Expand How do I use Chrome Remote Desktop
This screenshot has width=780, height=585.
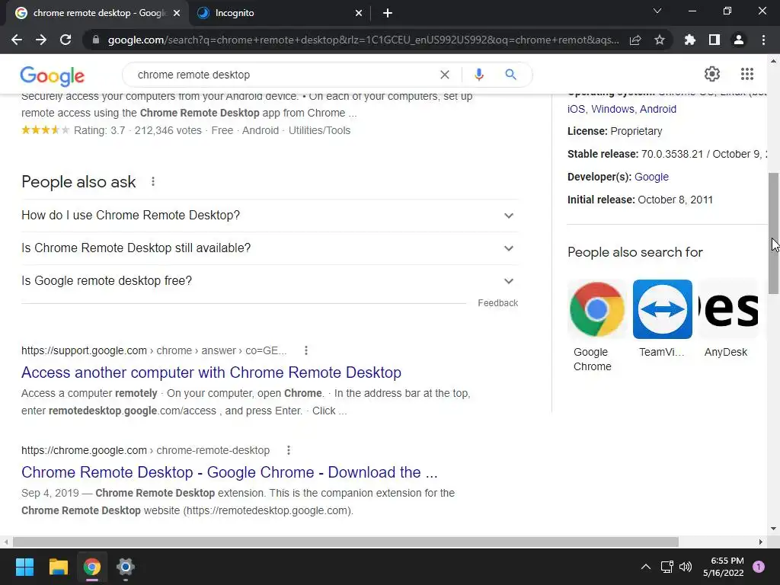[x=270, y=216]
